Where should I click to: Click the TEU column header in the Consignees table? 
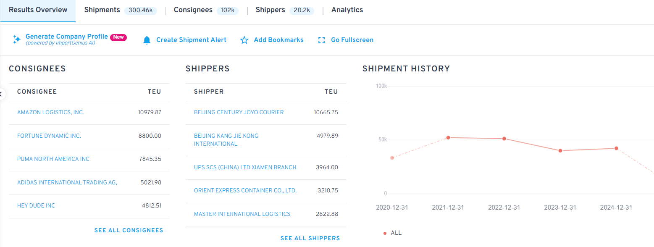click(x=154, y=92)
